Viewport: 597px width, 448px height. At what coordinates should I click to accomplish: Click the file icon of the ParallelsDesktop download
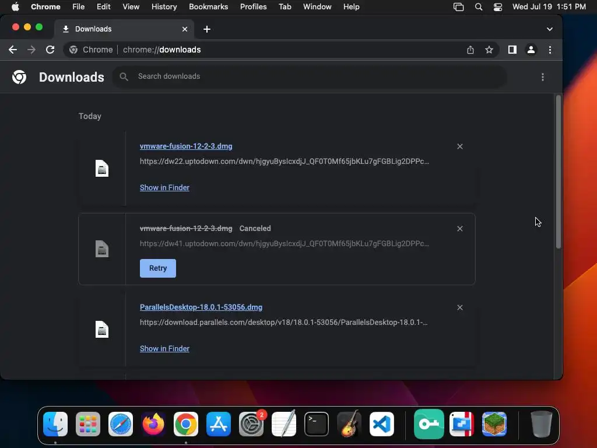tap(102, 330)
